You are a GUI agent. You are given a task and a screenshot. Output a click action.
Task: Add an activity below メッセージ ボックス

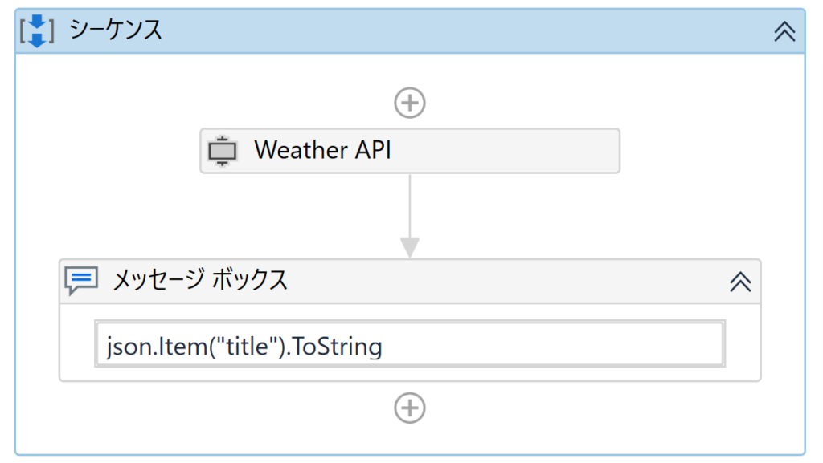point(410,408)
